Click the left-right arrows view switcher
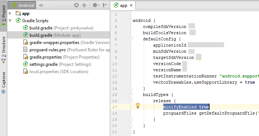Screen dimensions: 259x136 point(41,5)
